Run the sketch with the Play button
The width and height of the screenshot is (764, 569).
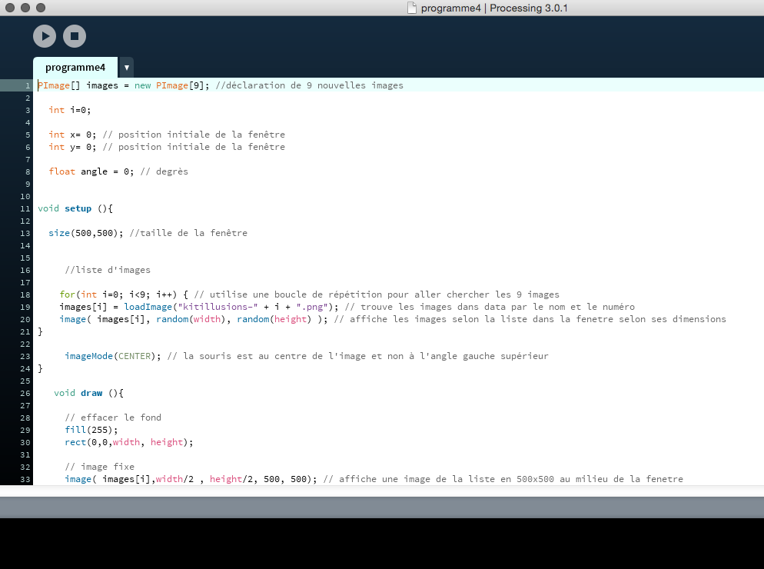[45, 36]
